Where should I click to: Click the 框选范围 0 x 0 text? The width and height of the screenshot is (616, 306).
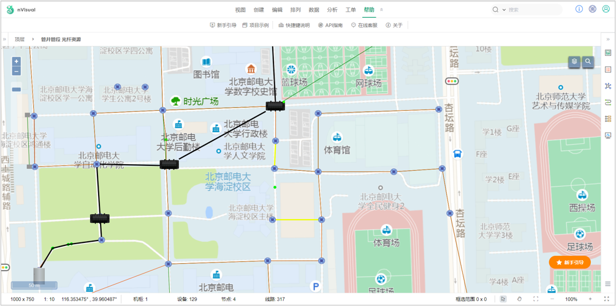[471, 299]
